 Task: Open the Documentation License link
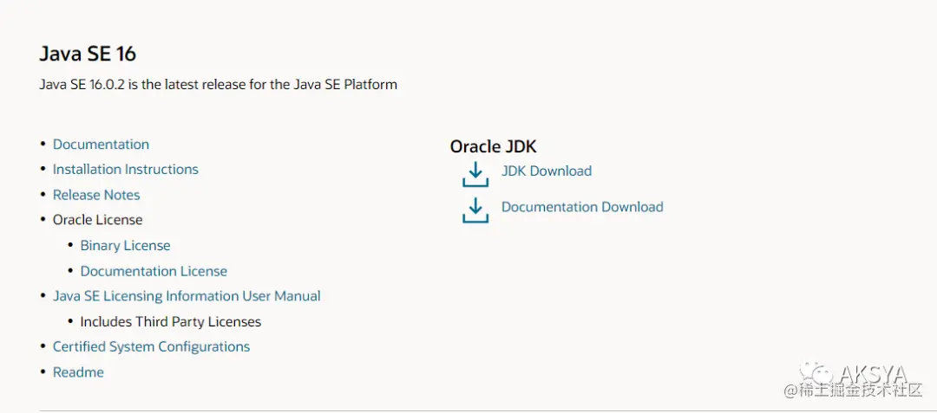click(x=154, y=271)
